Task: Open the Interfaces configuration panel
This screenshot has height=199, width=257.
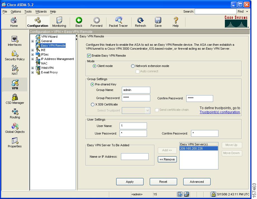Action: [15, 41]
